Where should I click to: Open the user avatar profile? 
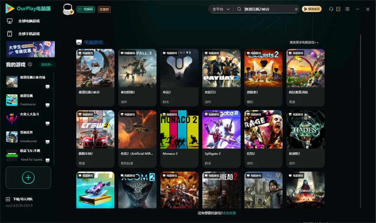[x=68, y=9]
